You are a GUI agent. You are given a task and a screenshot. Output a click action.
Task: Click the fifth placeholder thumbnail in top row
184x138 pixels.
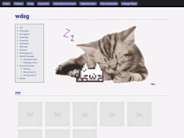(139, 114)
